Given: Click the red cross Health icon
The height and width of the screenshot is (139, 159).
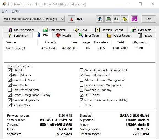Looking at the screenshot, I should (58, 35).
